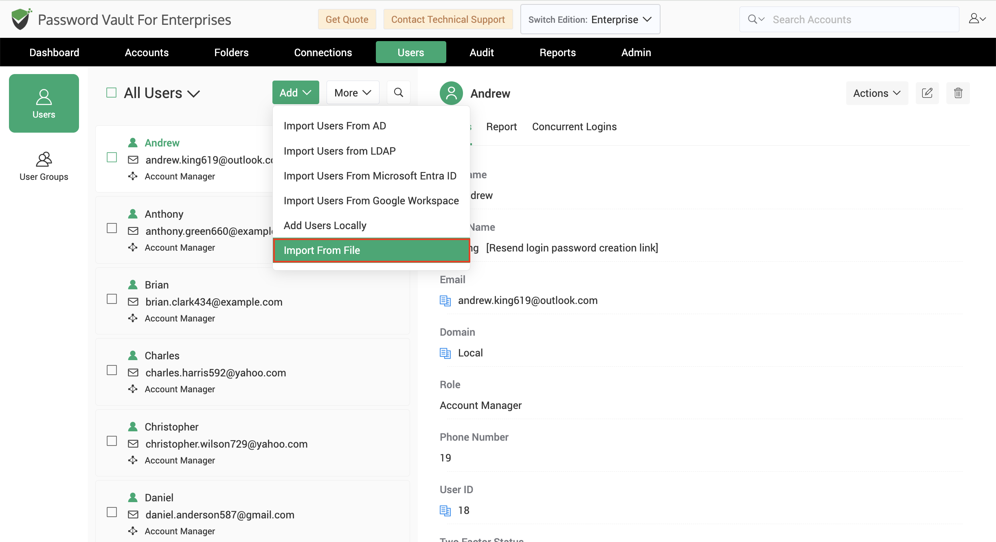The width and height of the screenshot is (996, 542).
Task: Click the user list search icon
Action: (x=399, y=93)
